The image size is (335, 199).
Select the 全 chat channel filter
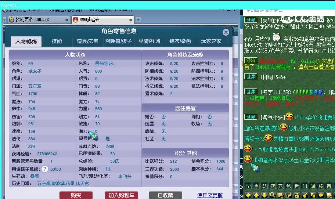click(248, 187)
